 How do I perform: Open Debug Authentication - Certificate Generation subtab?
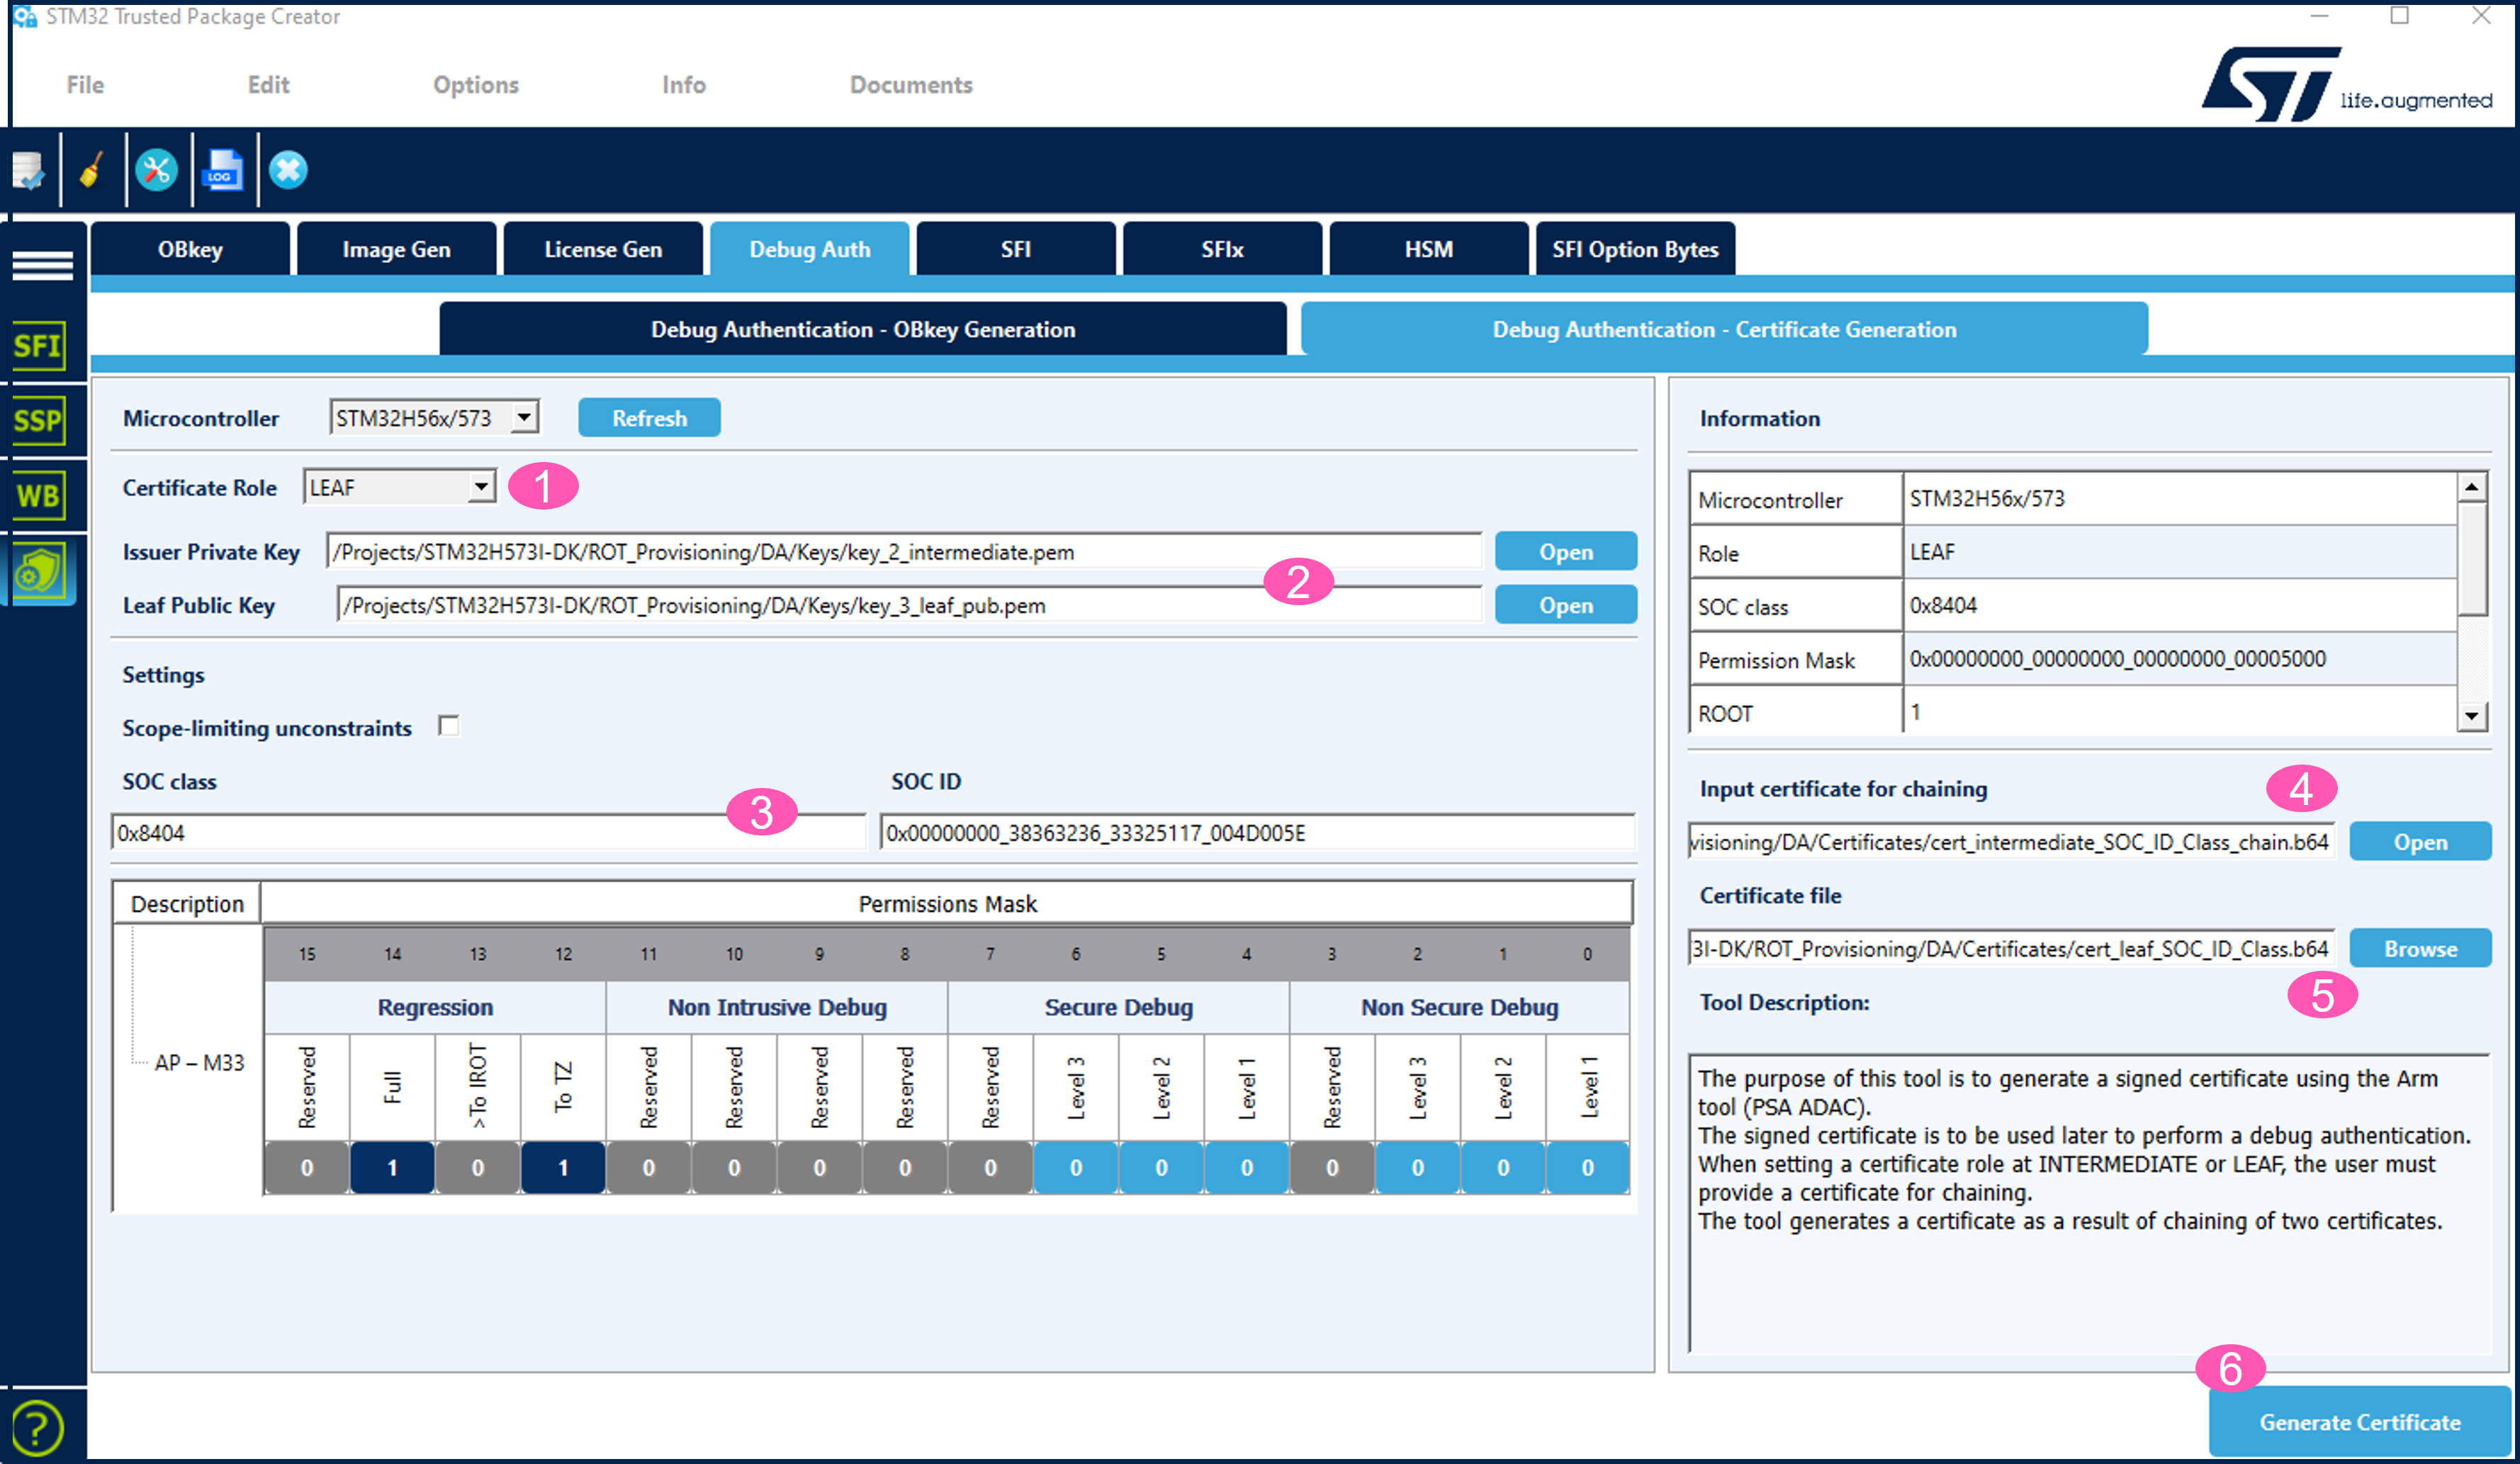tap(1724, 329)
